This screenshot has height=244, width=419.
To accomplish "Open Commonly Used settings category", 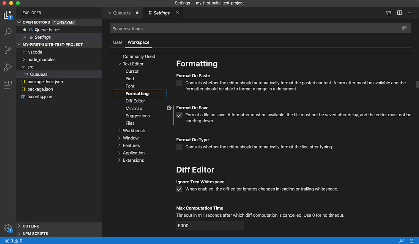I will click(139, 56).
